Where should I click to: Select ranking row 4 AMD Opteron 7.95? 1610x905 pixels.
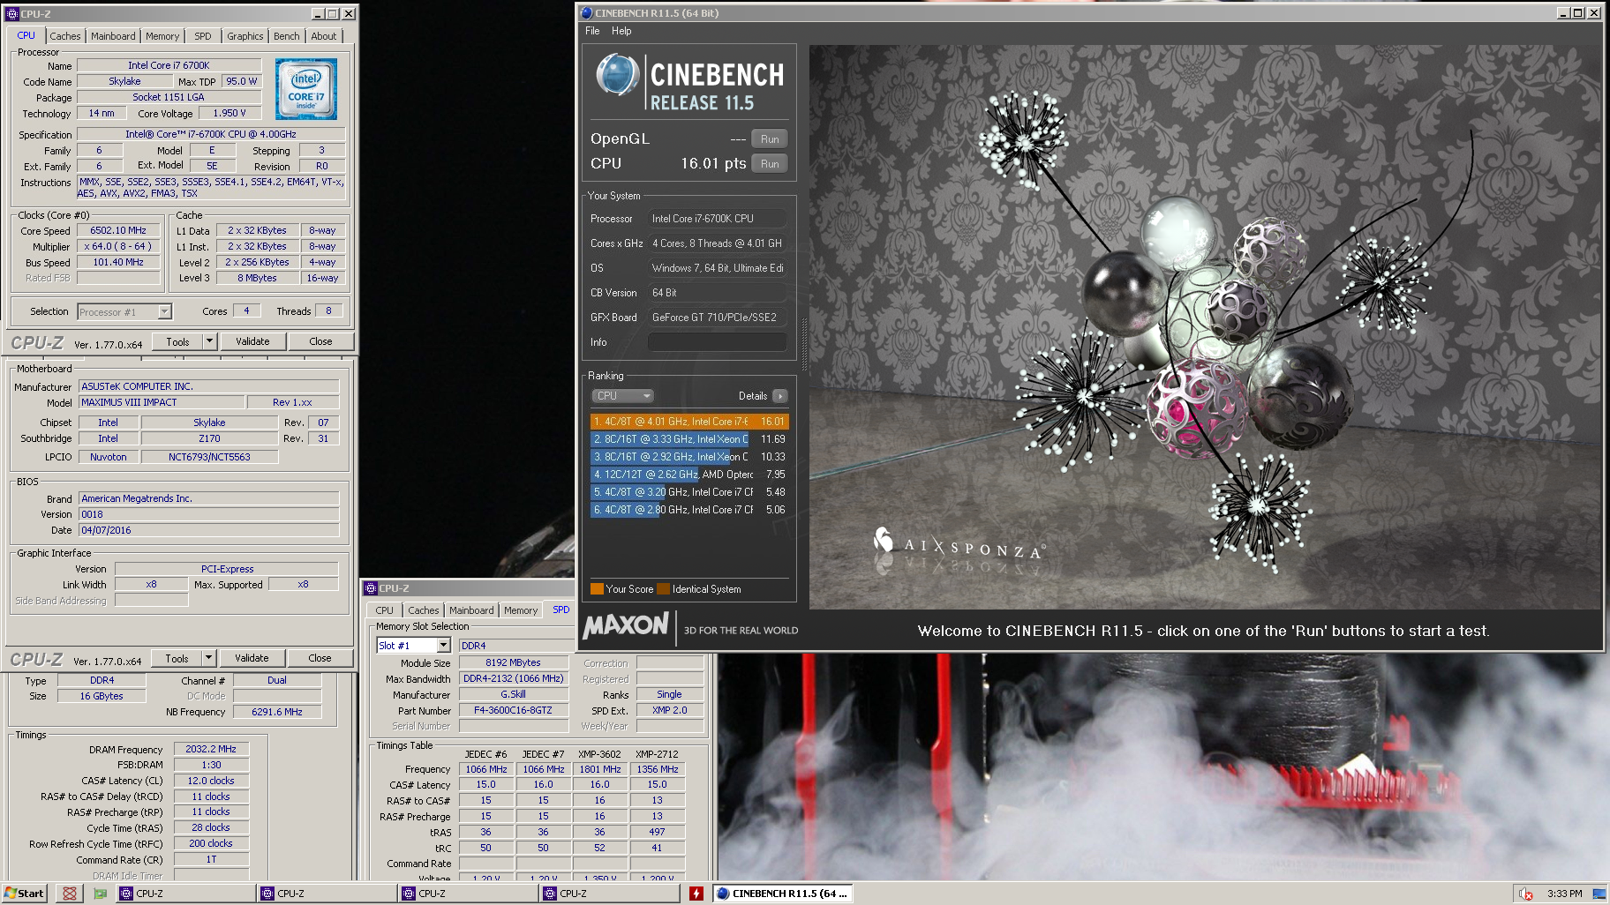coord(688,475)
